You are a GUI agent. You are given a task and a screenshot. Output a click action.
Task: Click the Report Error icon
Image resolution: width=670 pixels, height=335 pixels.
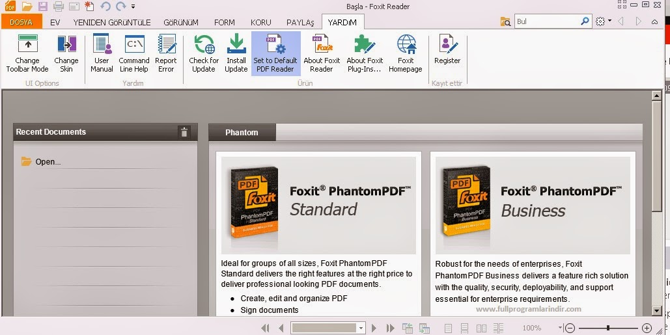tap(166, 44)
